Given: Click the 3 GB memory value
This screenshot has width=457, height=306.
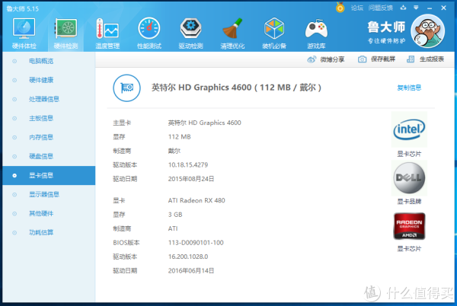Looking at the screenshot, I should click(175, 215).
